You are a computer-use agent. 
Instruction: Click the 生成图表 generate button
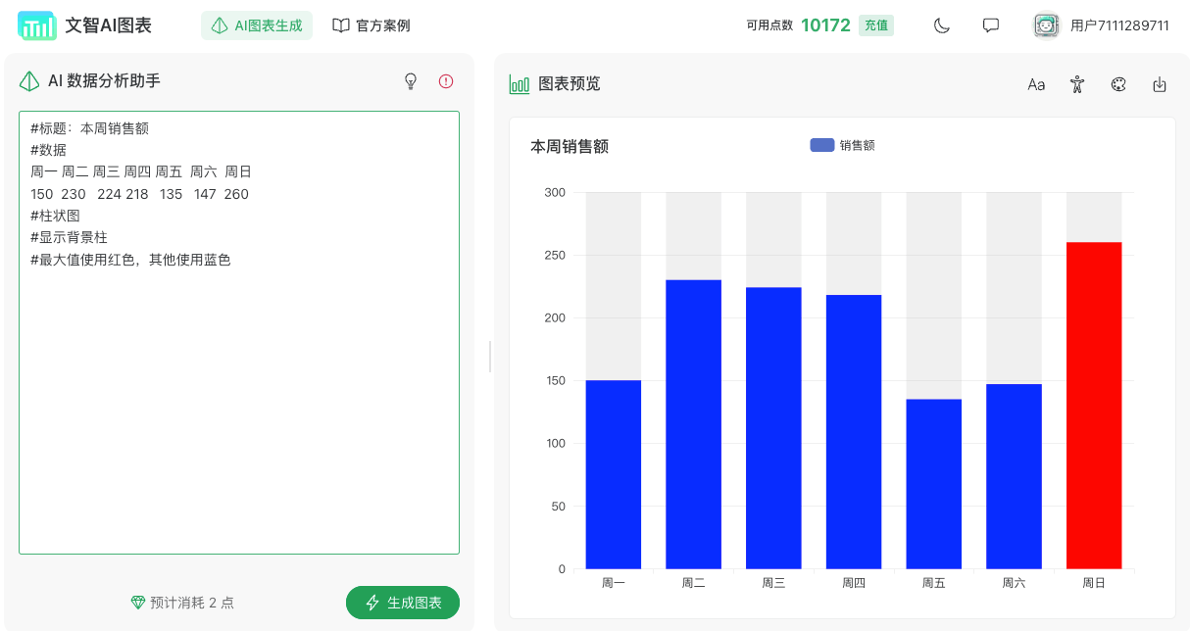click(x=403, y=603)
